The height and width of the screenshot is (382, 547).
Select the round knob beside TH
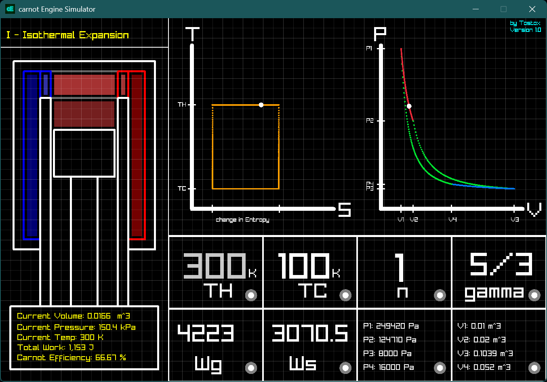click(x=251, y=295)
